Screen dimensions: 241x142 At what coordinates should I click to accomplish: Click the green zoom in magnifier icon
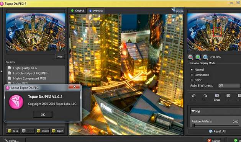coord(198,57)
